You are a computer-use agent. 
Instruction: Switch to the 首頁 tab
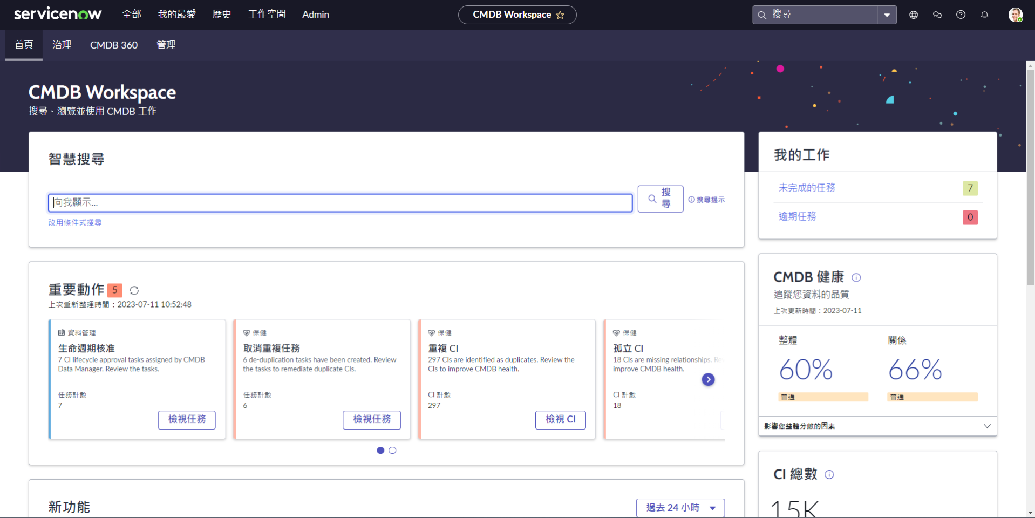pos(24,45)
